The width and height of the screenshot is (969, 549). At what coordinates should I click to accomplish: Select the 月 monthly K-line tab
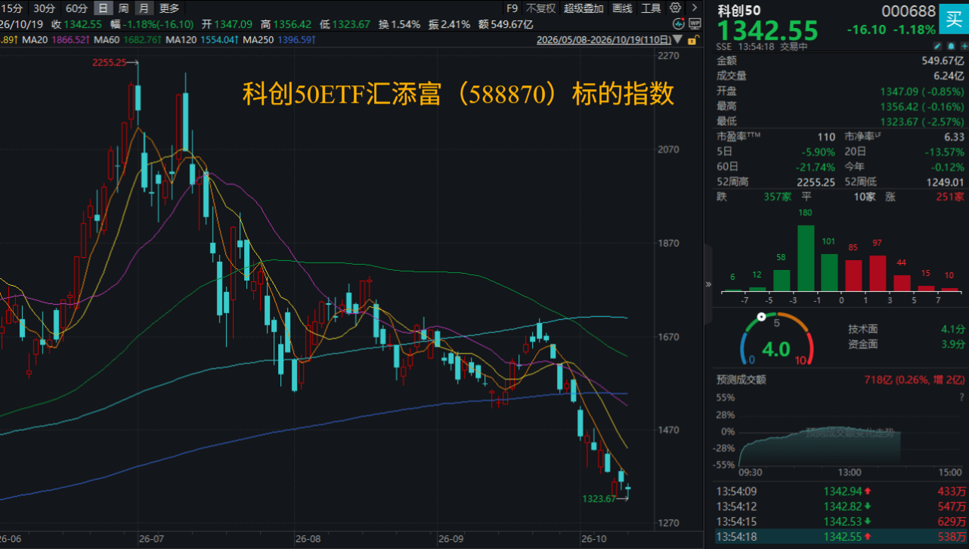point(143,8)
